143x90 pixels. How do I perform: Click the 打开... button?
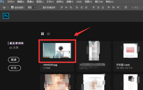coord(14,68)
